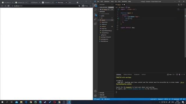Open the Search view in VS Code

tap(95, 10)
